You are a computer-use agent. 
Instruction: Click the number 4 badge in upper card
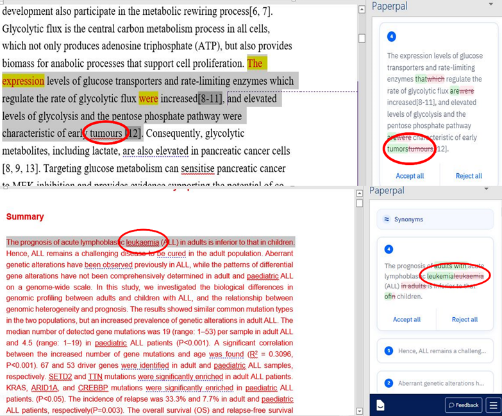[392, 37]
